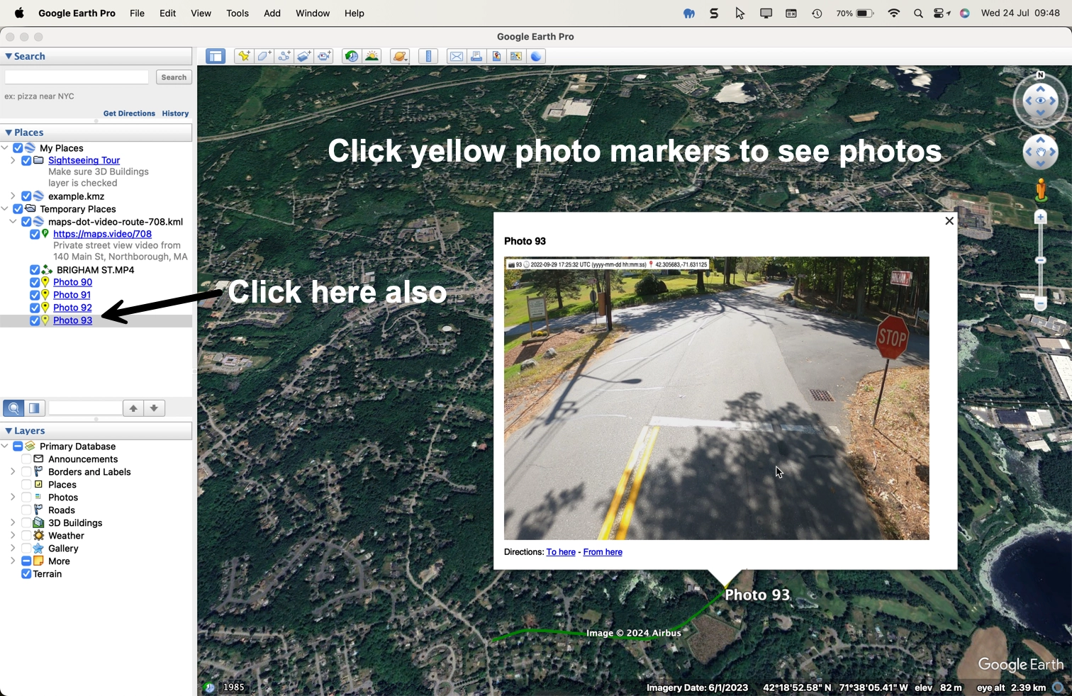This screenshot has width=1072, height=696.
Task: Open the https://maps.video/708 link
Action: [102, 234]
